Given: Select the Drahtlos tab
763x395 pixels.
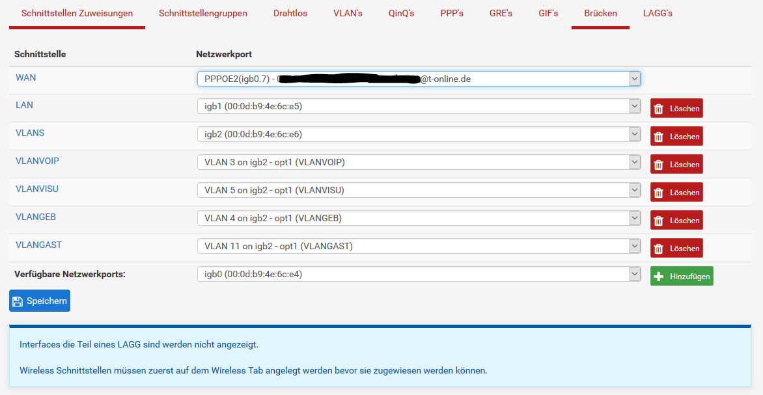Looking at the screenshot, I should (290, 13).
